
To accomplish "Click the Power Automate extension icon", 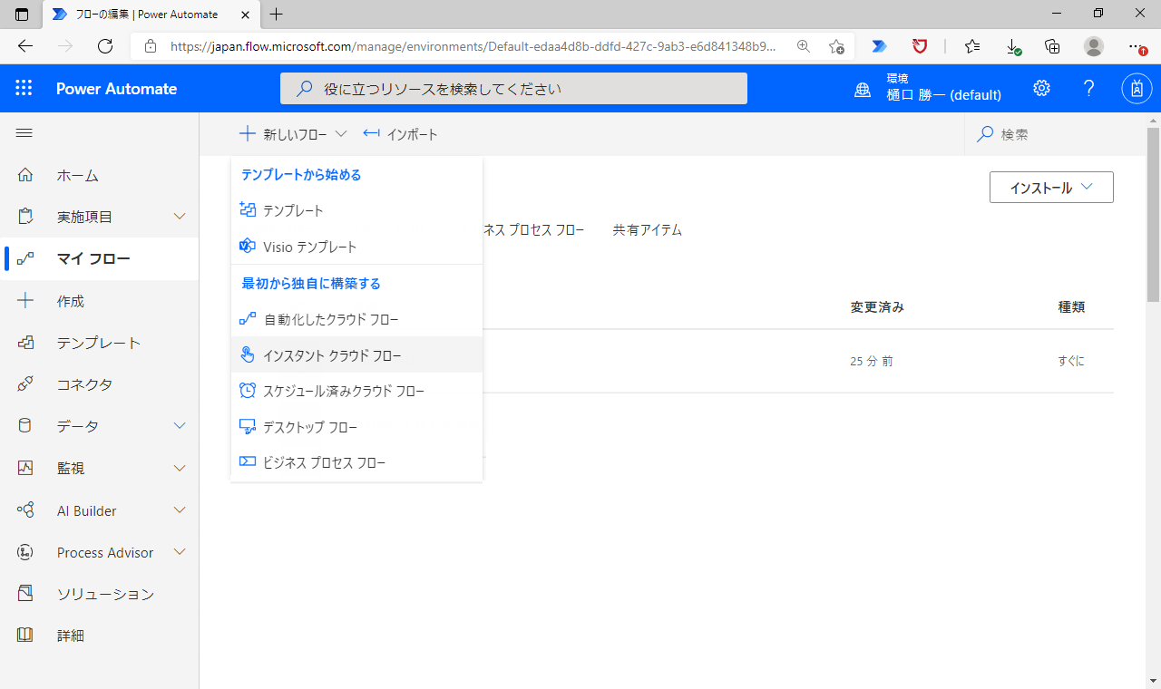I will click(x=879, y=46).
